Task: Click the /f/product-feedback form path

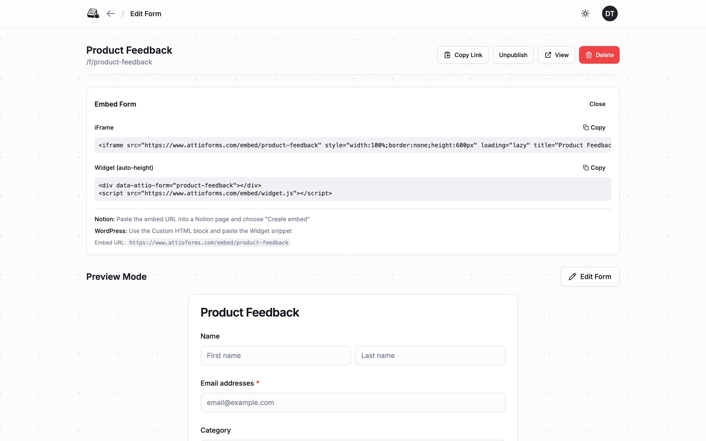Action: click(x=119, y=62)
